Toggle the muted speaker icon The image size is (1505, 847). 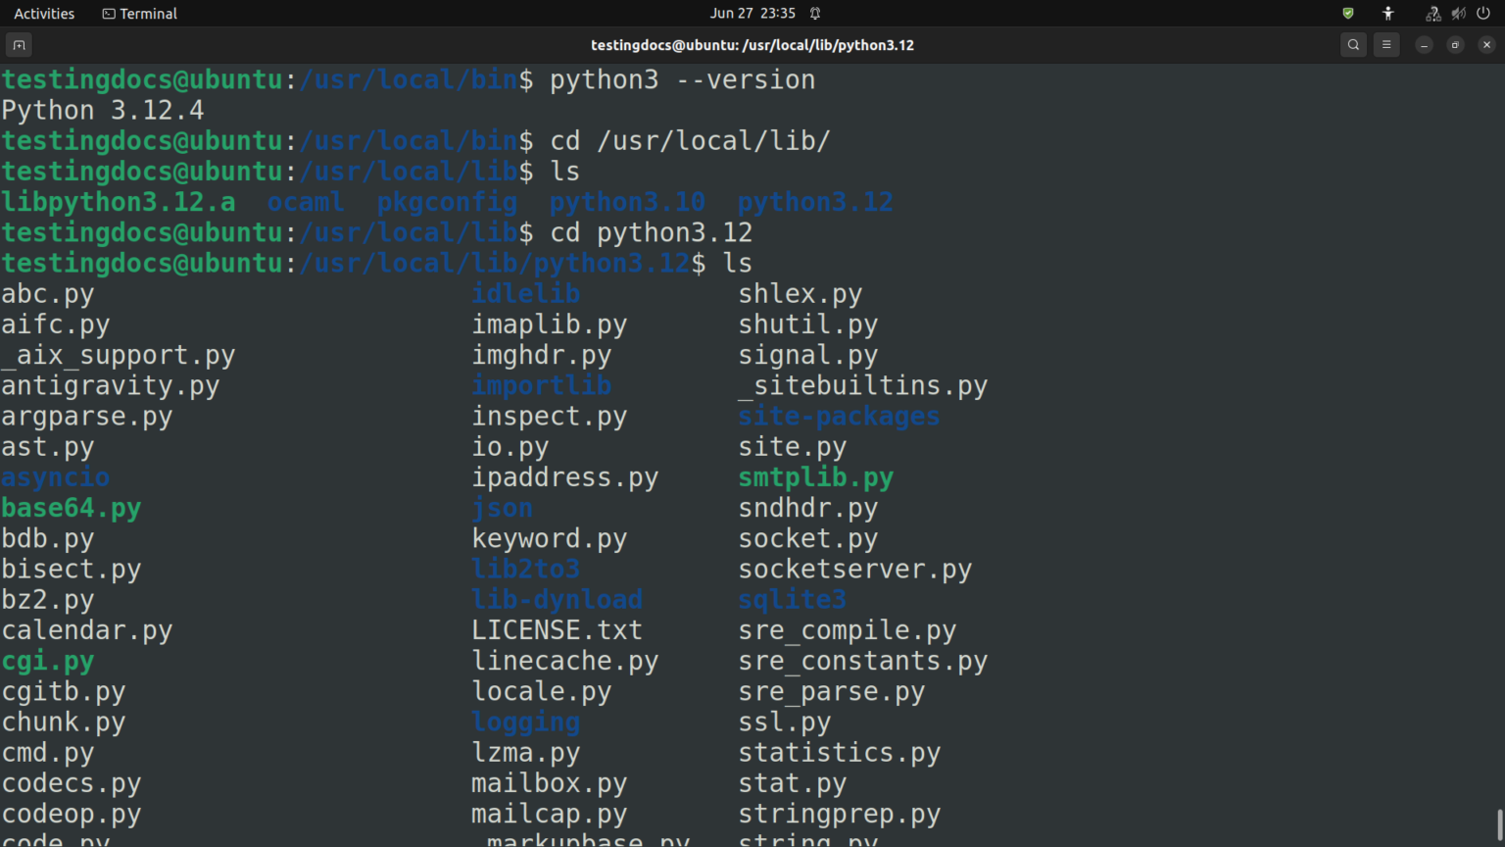(1458, 13)
